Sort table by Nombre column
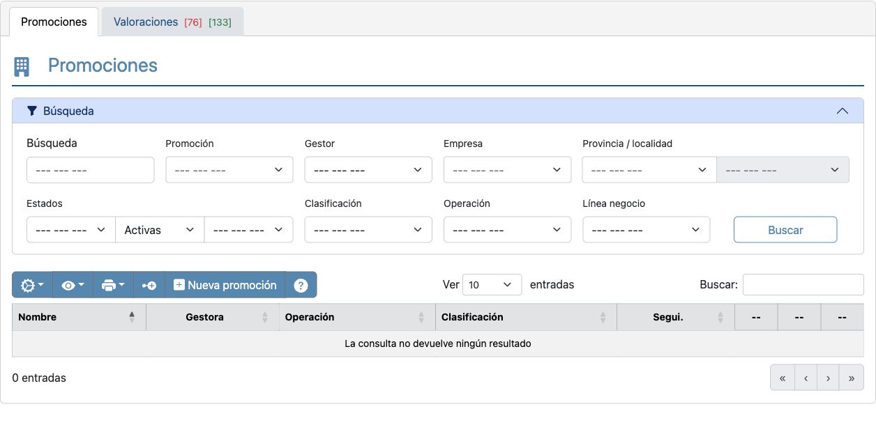 click(x=79, y=317)
